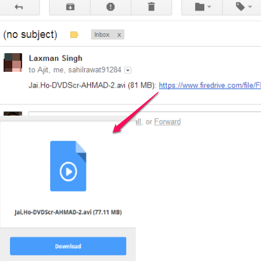The width and height of the screenshot is (261, 261).
Task: Remove the Inbox label with the x
Action: point(119,35)
